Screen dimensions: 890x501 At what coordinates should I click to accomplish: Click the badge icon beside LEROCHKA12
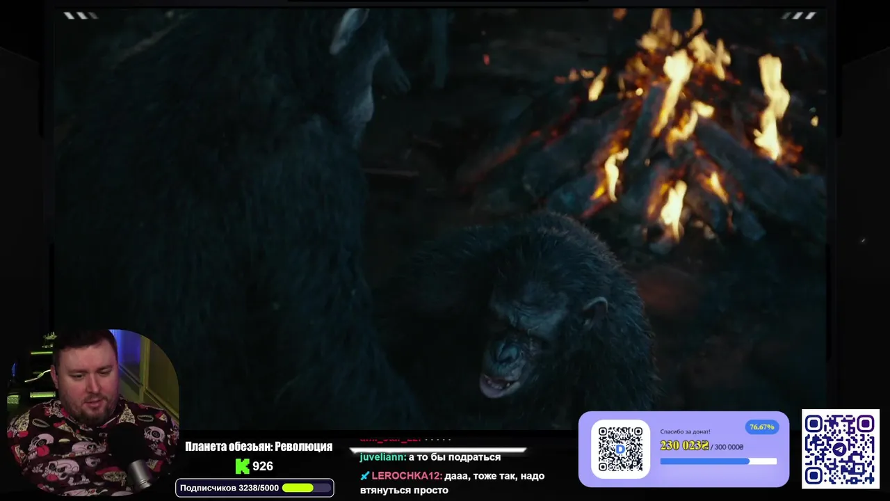click(x=364, y=476)
